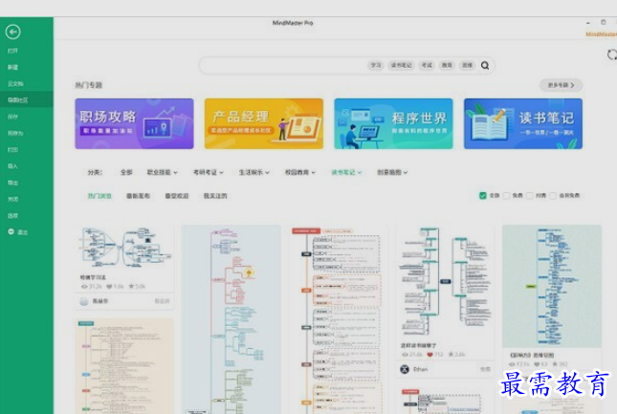
Task: Click Ethan's author avatar
Action: pos(405,369)
